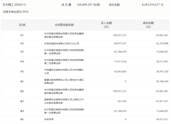Select buy amount 81,196,070 in row 买3

click(120, 52)
